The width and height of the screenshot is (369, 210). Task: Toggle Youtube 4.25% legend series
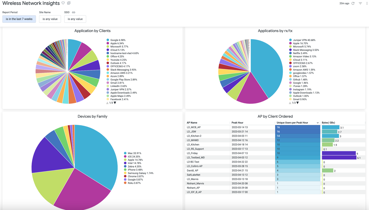[118, 60]
